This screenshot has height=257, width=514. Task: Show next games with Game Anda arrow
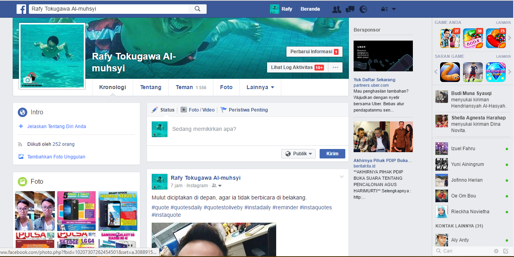click(x=510, y=38)
